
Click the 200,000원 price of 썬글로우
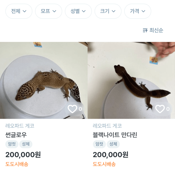(x=23, y=155)
